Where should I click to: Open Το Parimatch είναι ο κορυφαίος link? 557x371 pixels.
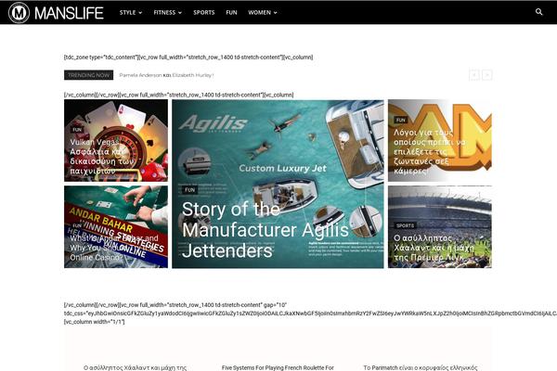click(421, 368)
